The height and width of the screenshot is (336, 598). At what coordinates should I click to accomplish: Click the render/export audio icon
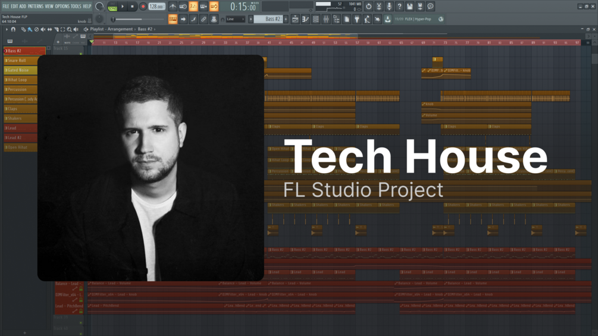click(420, 7)
